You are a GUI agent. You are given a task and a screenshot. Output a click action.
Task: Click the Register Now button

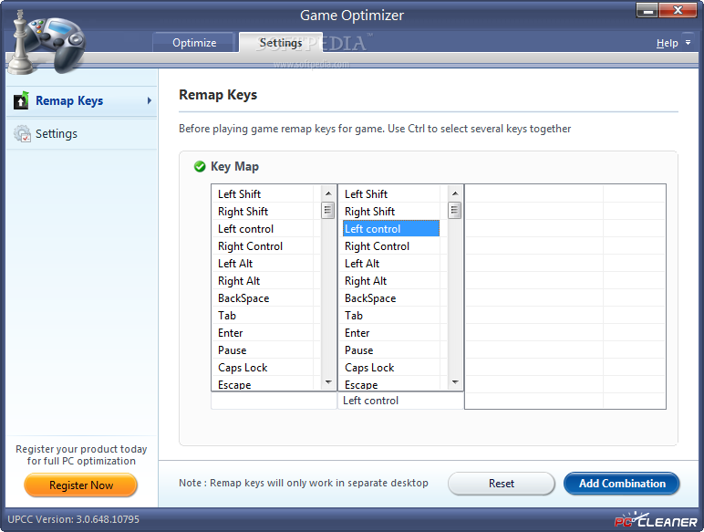coord(81,485)
